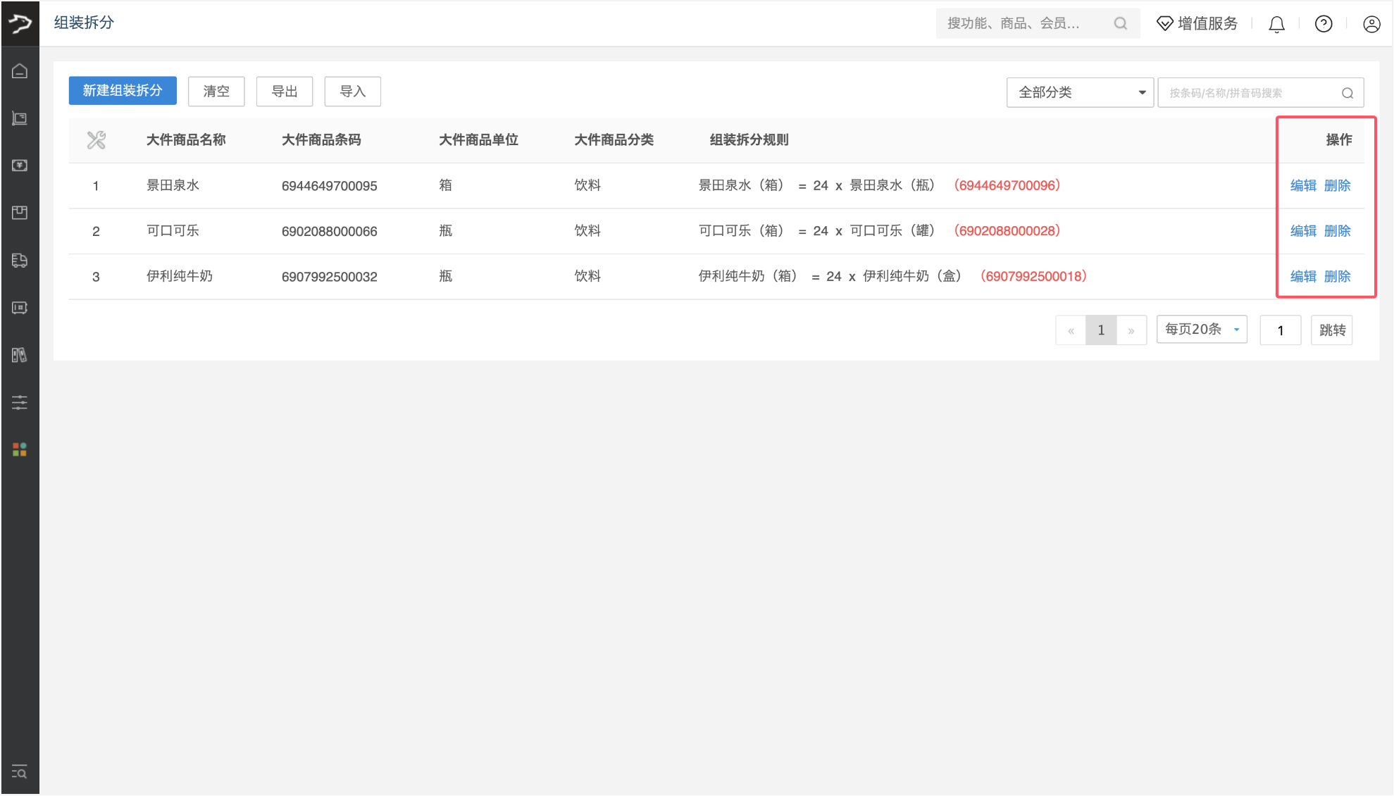Click 编辑 link for 可口可乐 row
The height and width of the screenshot is (796, 1394).
(x=1303, y=231)
